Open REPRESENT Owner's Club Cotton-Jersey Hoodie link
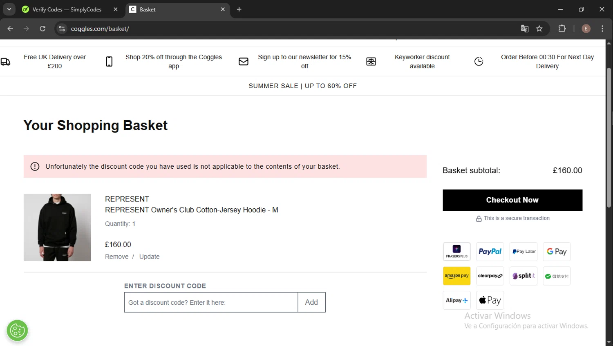Viewport: 613px width, 346px height. coord(191,210)
